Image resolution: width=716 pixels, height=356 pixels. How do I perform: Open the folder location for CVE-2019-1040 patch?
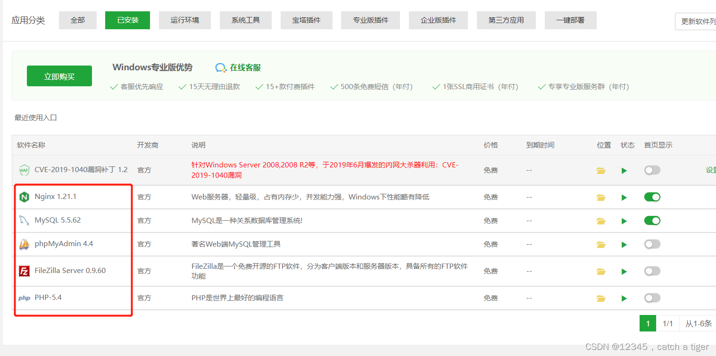601,171
